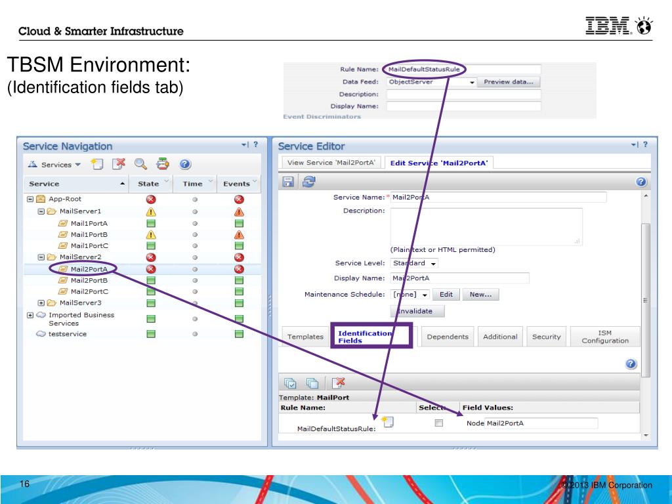Viewport: 672px width, 504px height.
Task: Click the refresh icon in Service Editor
Action: tap(308, 182)
